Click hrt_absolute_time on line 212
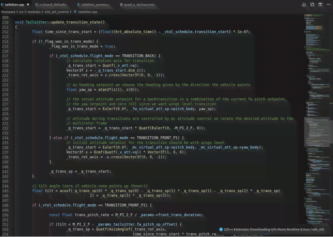Viewport: 333px width, 237px height. coord(134,32)
